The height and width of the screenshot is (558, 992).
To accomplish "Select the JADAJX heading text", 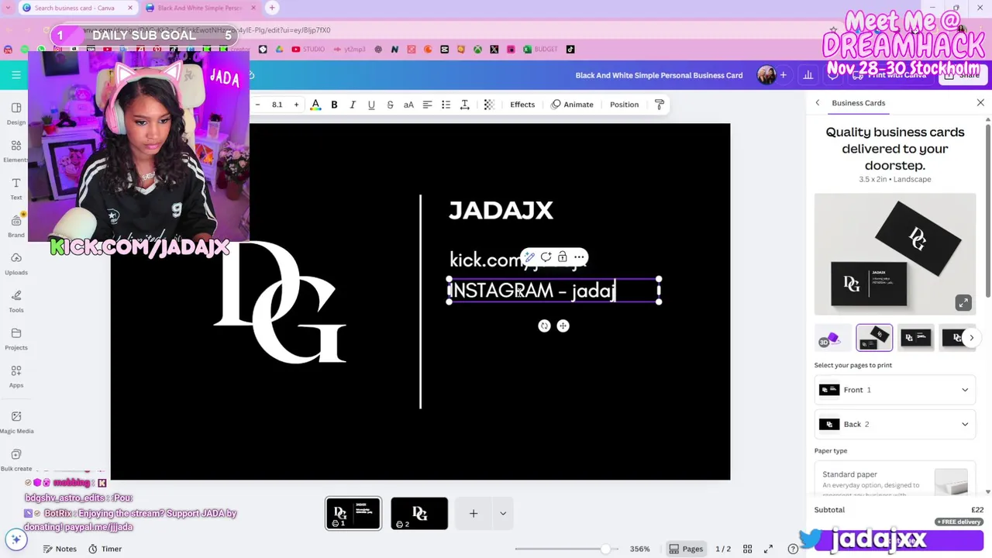I will [501, 210].
